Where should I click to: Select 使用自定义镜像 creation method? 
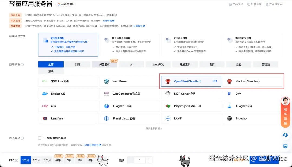pos(253,45)
